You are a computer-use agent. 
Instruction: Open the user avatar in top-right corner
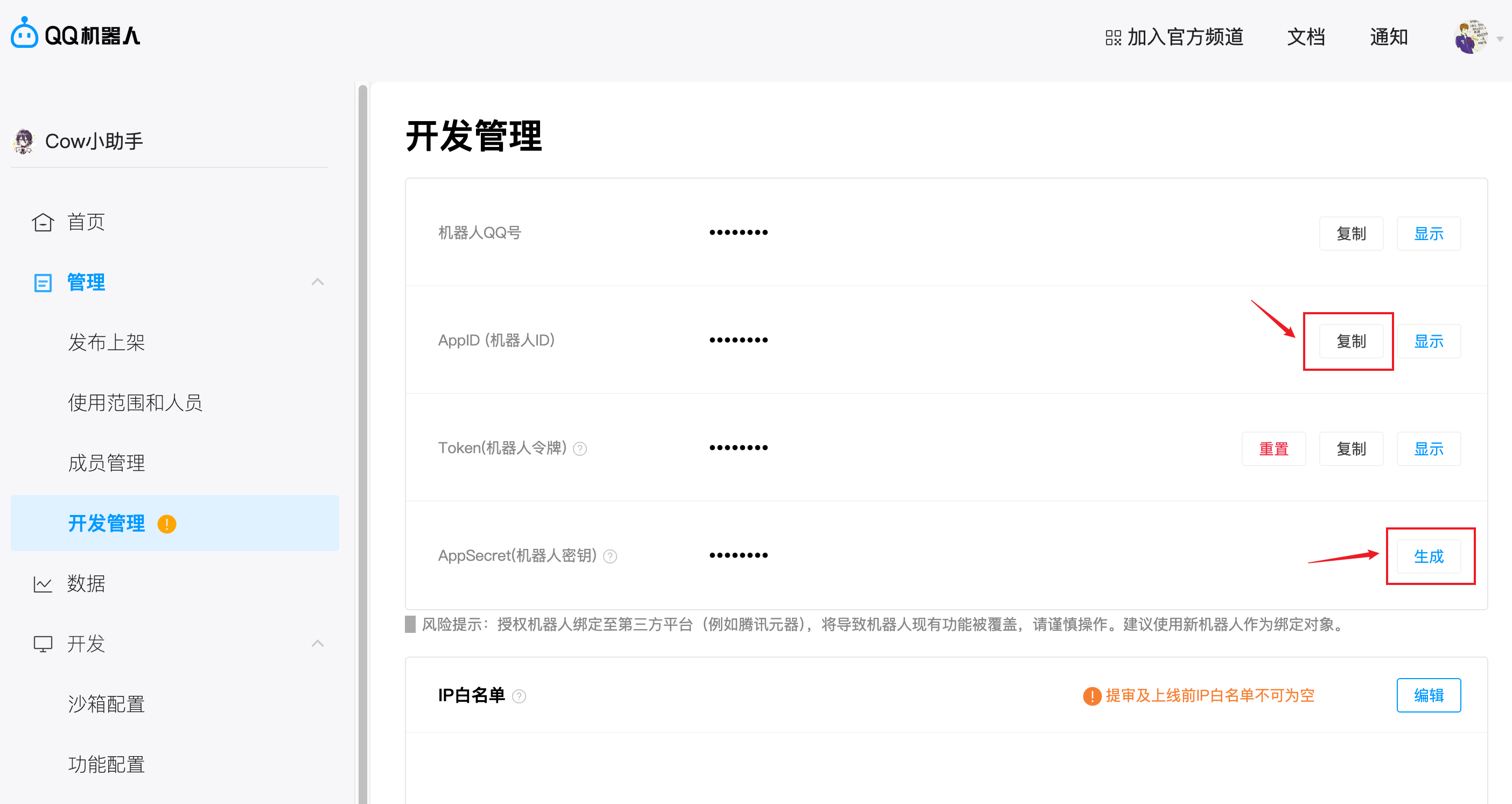[1471, 37]
